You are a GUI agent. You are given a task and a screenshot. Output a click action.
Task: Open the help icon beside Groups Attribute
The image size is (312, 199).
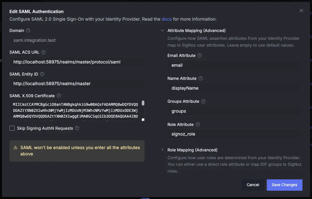coord(203,101)
